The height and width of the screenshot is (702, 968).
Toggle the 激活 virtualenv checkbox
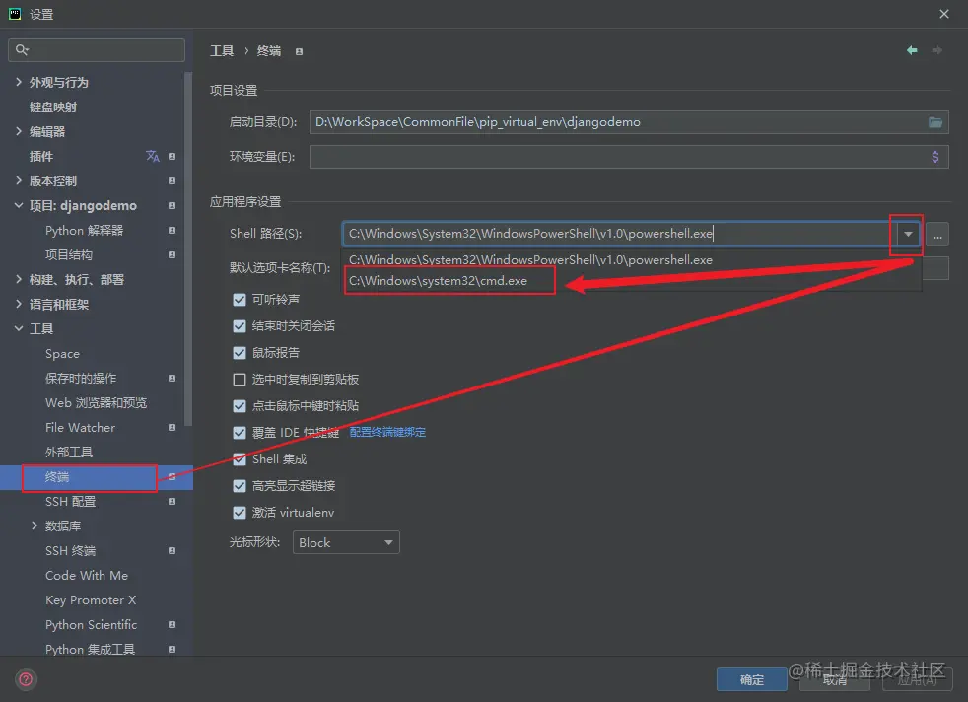click(x=239, y=513)
